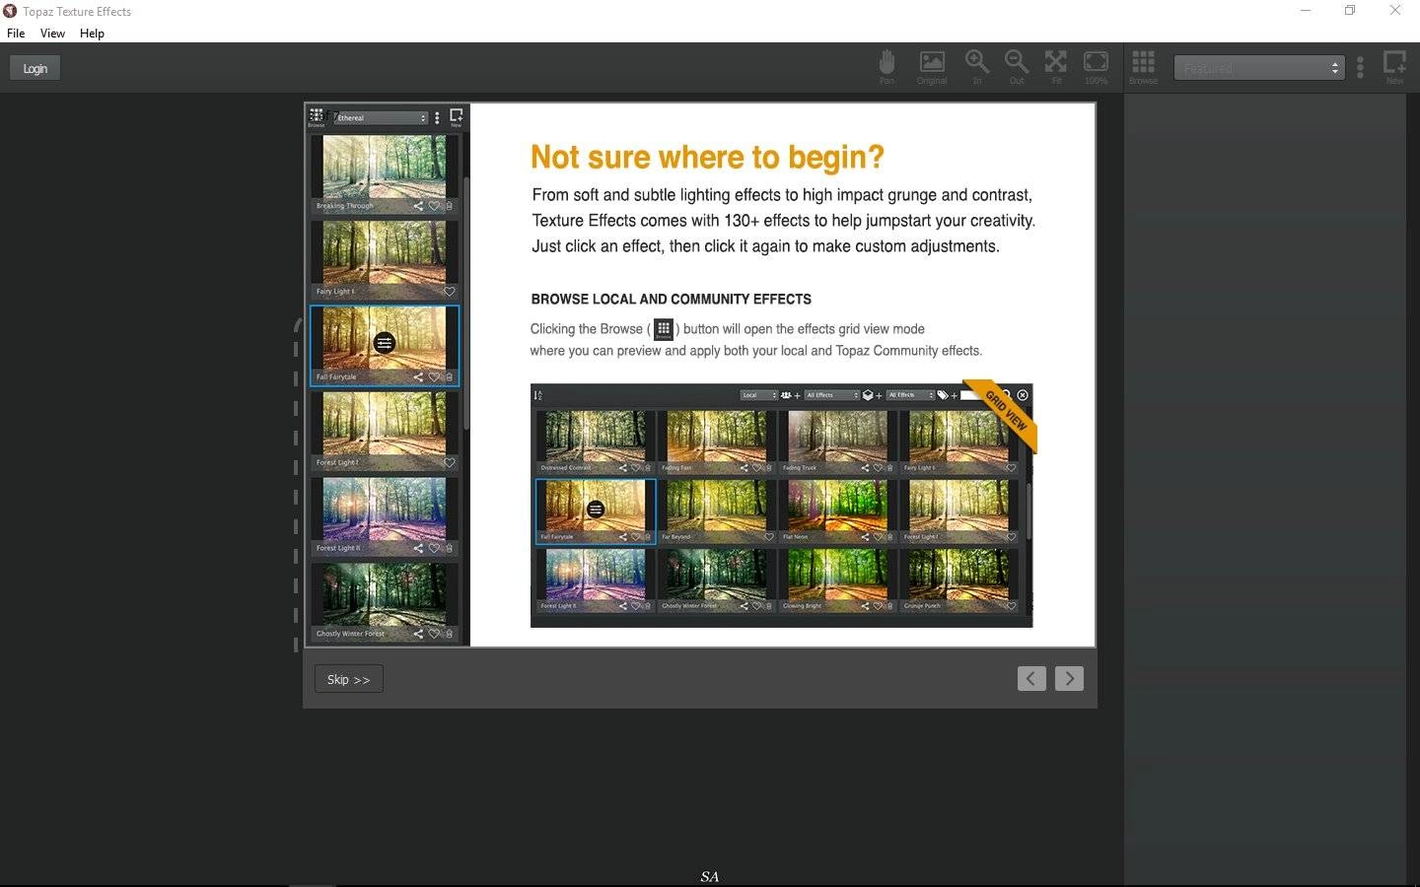Minimize the Topaz Texture Effects window
This screenshot has height=887, width=1420.
click(1306, 11)
